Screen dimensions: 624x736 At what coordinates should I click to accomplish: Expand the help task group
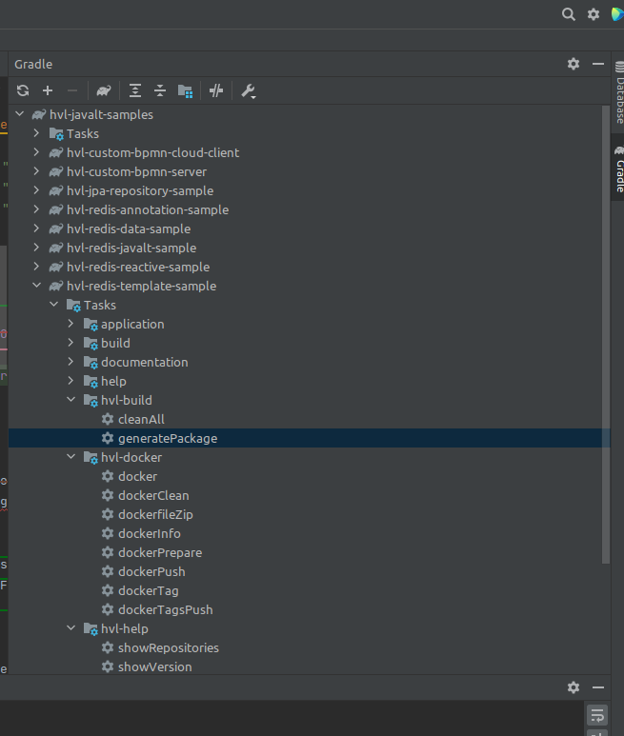70,381
